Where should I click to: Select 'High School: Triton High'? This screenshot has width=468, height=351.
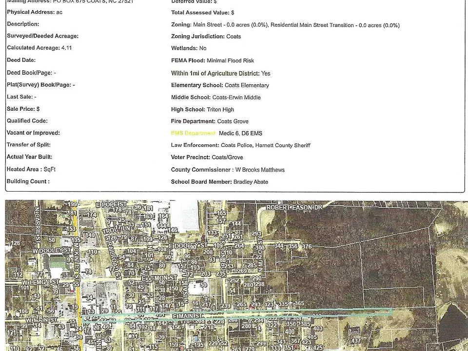pos(202,110)
